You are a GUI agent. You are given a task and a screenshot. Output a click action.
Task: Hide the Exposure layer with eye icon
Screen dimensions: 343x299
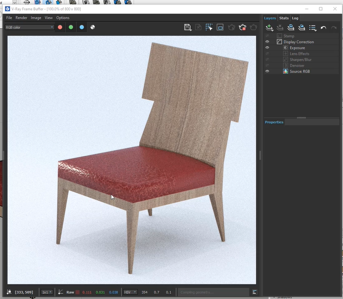tap(268, 48)
